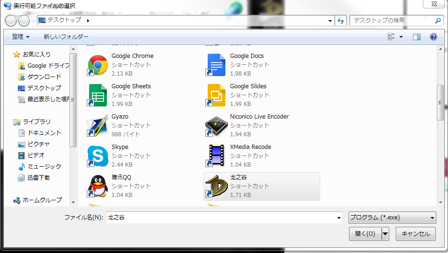This screenshot has height=253, width=448.
Task: Open the 整理 menu
Action: pyautogui.click(x=21, y=36)
